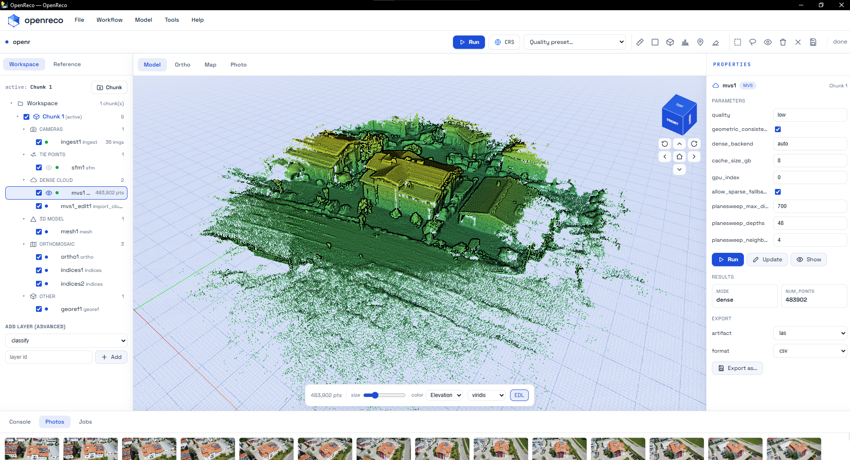850x460 pixels.
Task: Click the openreco logo icon
Action: 14,20
